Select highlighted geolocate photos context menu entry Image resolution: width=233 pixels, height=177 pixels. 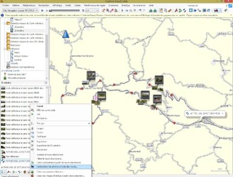[61, 167]
